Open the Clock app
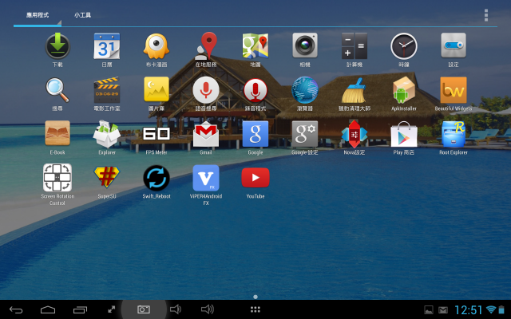The image size is (511, 319). (404, 46)
